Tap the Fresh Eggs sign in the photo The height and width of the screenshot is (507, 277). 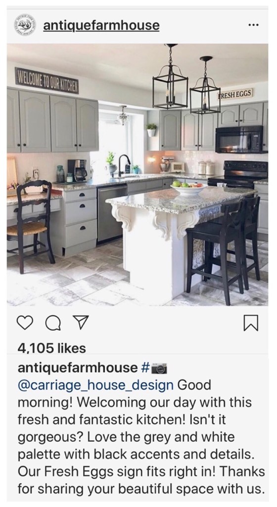pyautogui.click(x=234, y=94)
